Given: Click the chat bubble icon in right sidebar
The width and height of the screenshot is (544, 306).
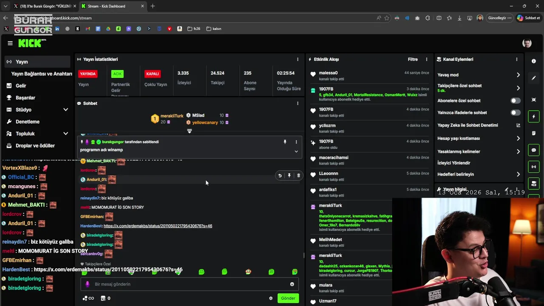Looking at the screenshot, I should point(534,150).
